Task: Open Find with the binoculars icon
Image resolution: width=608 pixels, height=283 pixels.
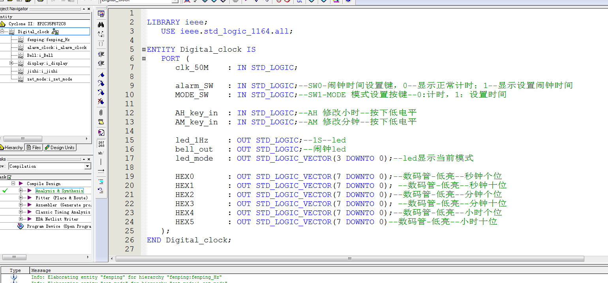Action: 101,24
